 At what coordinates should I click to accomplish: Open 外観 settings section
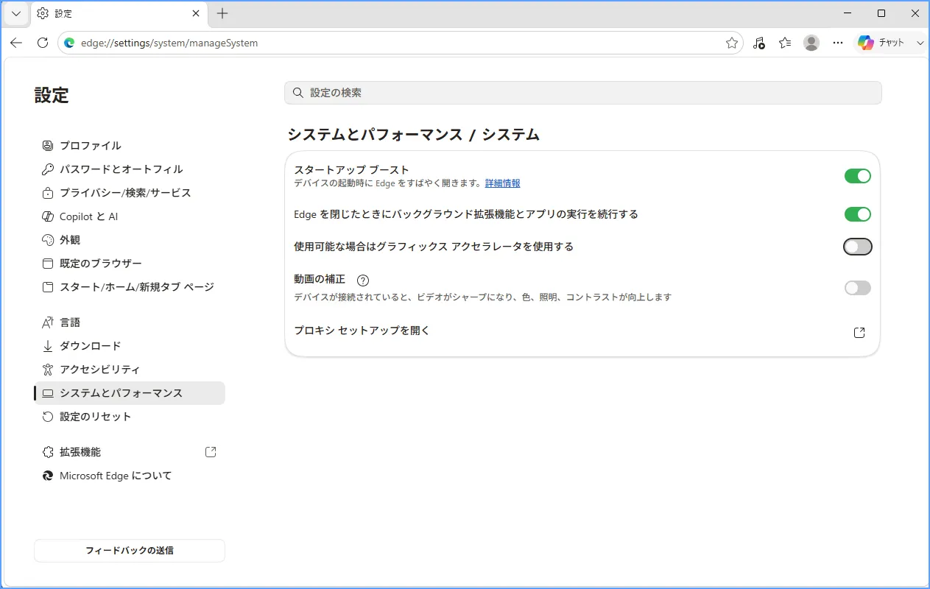click(130, 240)
